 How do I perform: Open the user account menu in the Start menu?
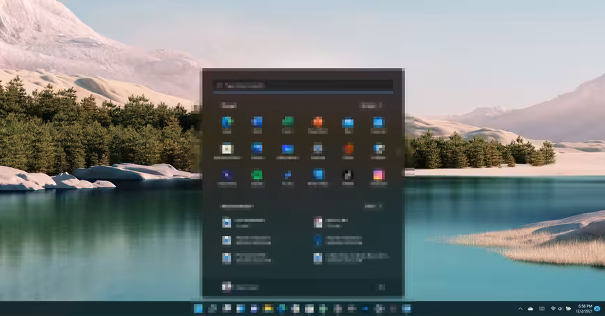(240, 287)
